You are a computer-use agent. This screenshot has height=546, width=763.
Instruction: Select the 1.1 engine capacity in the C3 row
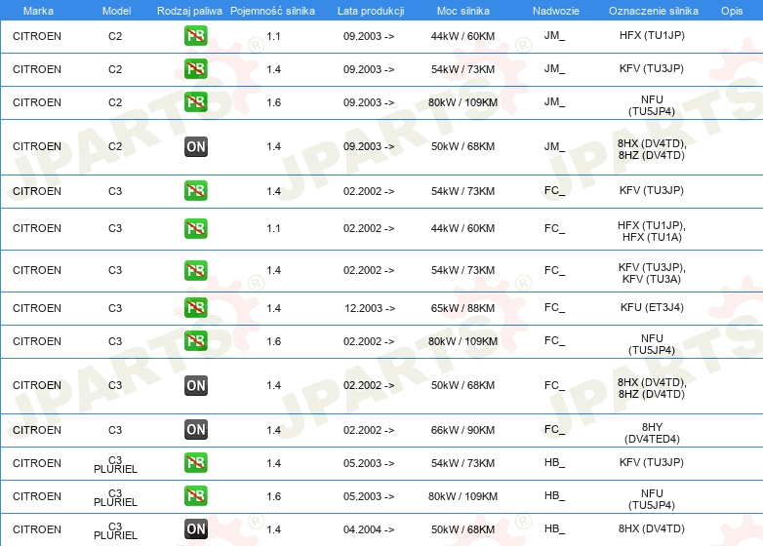(273, 228)
